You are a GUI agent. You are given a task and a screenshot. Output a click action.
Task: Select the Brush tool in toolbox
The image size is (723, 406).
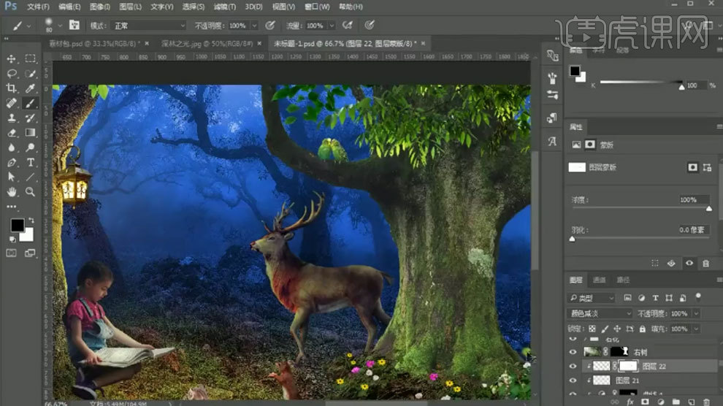tap(31, 103)
